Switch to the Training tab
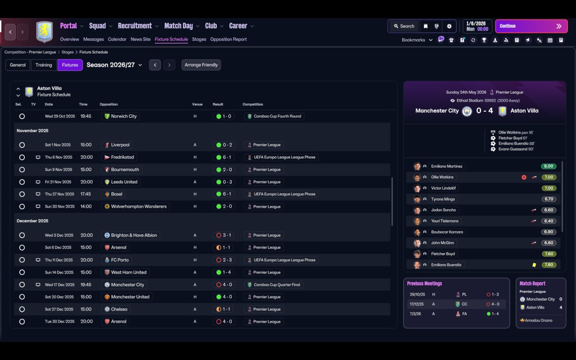This screenshot has height=360, width=576. pos(44,65)
